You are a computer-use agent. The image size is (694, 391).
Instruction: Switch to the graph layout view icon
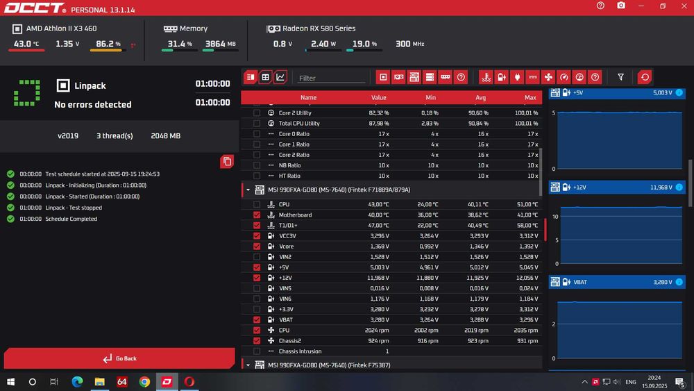280,77
